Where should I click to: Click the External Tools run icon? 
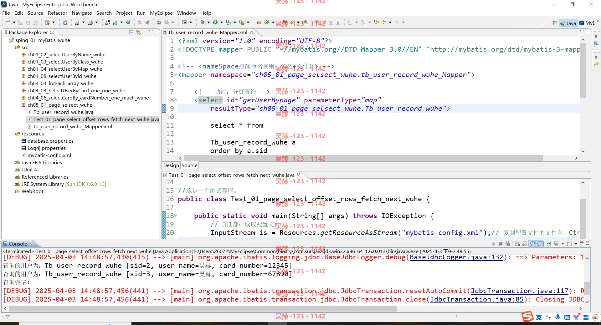pos(241,22)
